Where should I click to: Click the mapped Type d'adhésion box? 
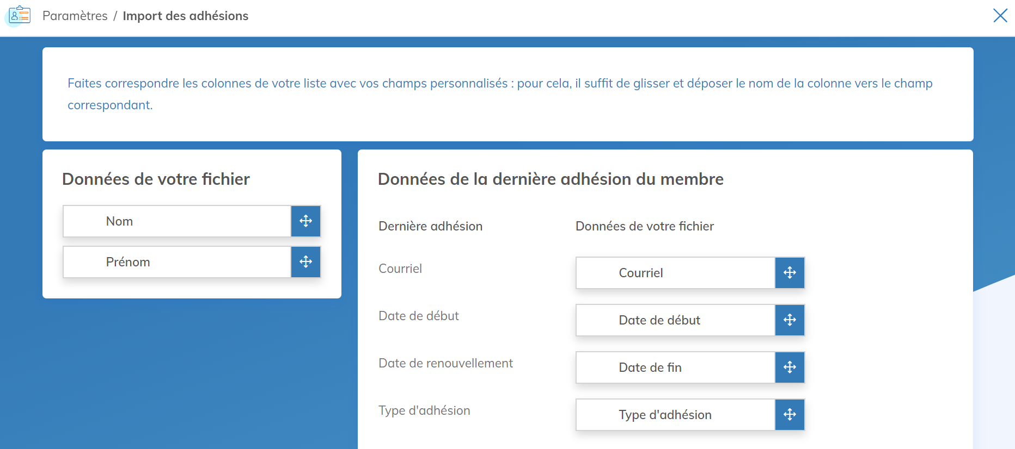tap(675, 415)
